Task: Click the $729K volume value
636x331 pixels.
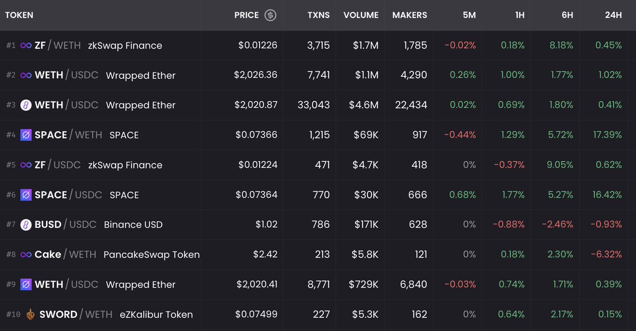Action: click(364, 284)
